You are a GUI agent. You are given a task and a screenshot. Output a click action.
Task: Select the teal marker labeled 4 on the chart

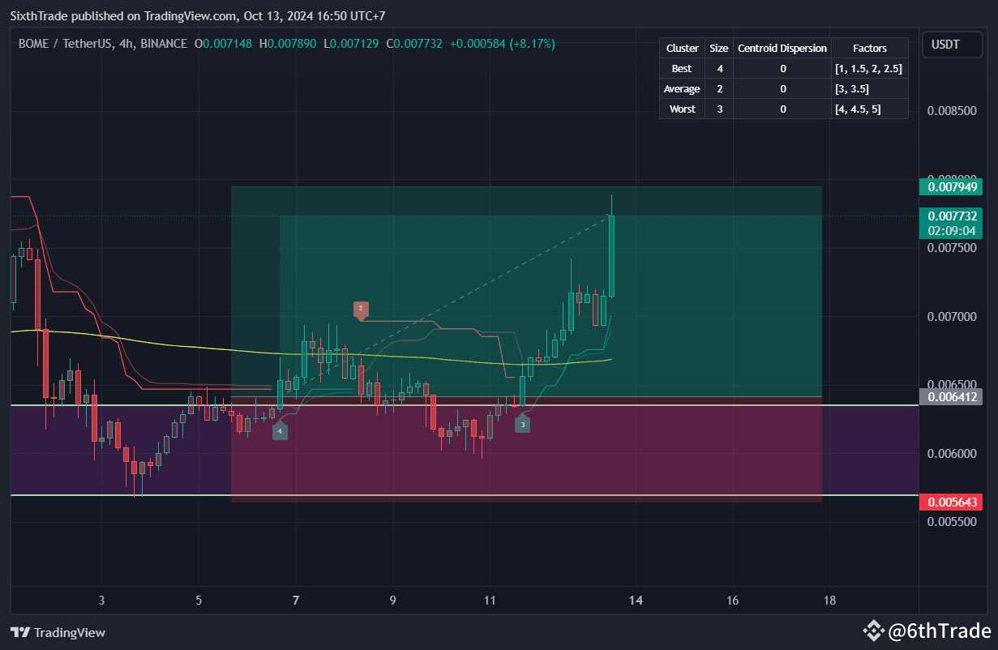(280, 431)
